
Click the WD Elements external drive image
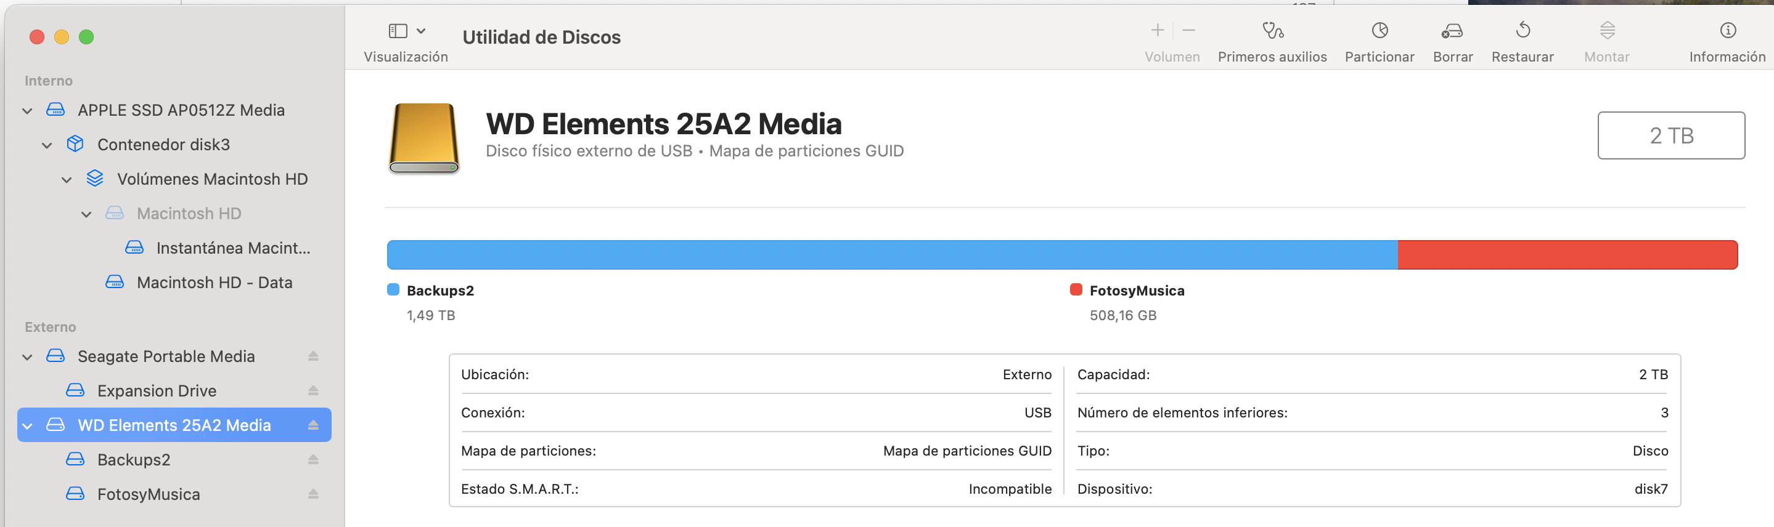click(x=423, y=137)
